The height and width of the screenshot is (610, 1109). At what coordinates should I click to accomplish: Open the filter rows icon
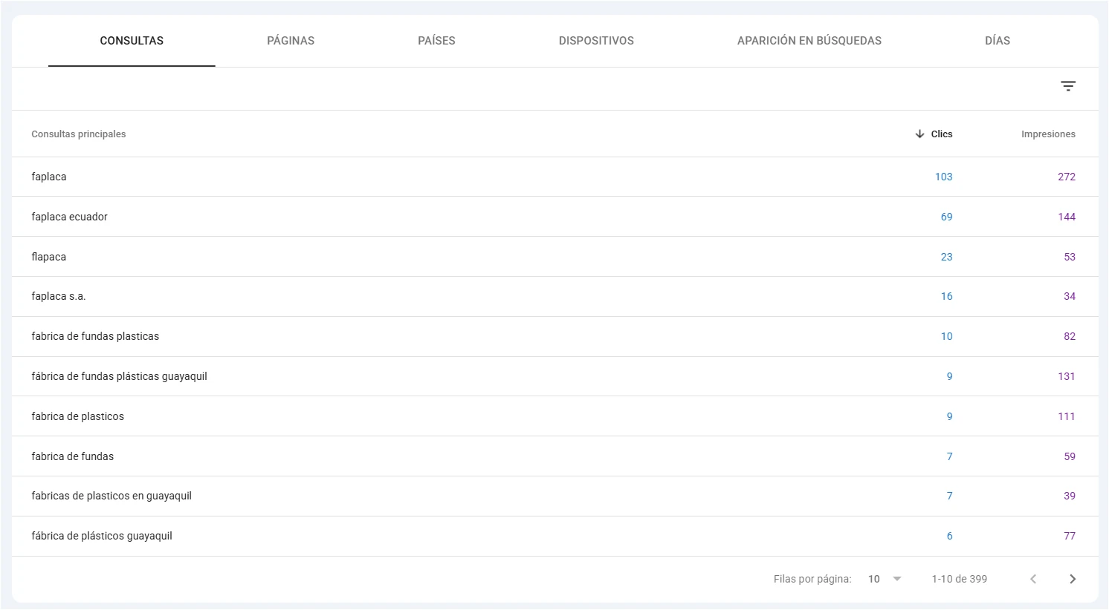click(1068, 86)
